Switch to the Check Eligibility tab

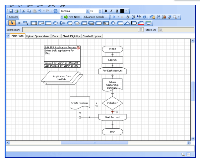71,36
